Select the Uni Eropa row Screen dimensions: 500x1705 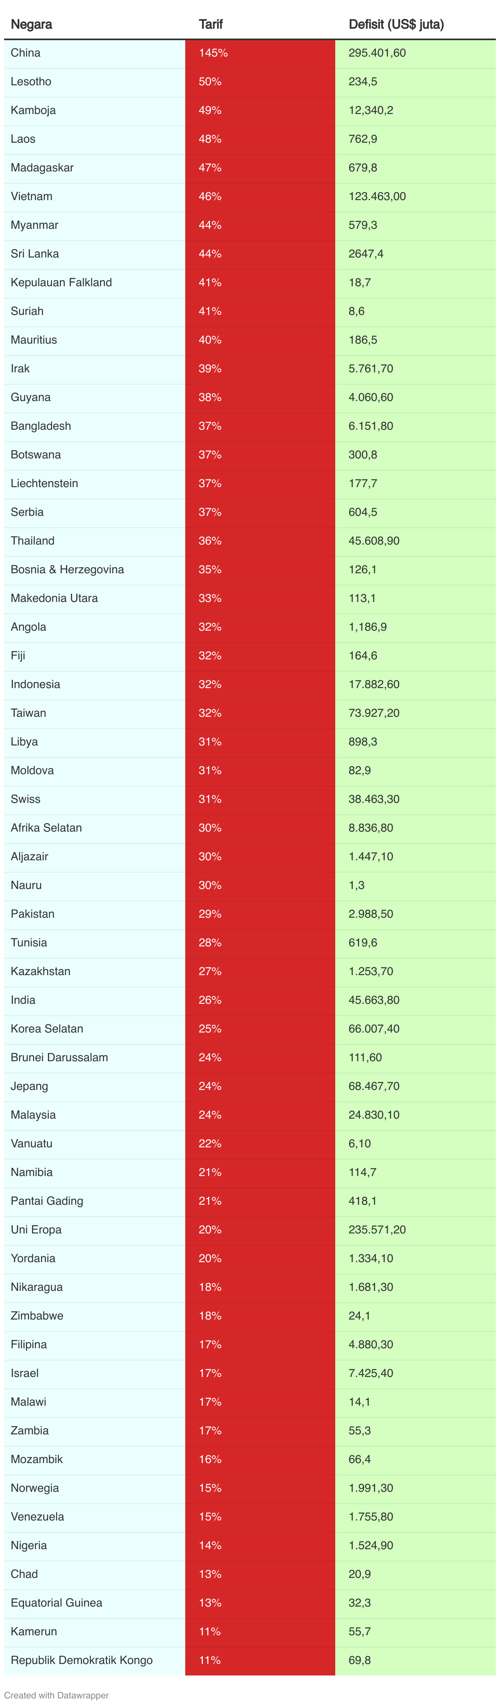click(x=250, y=1230)
